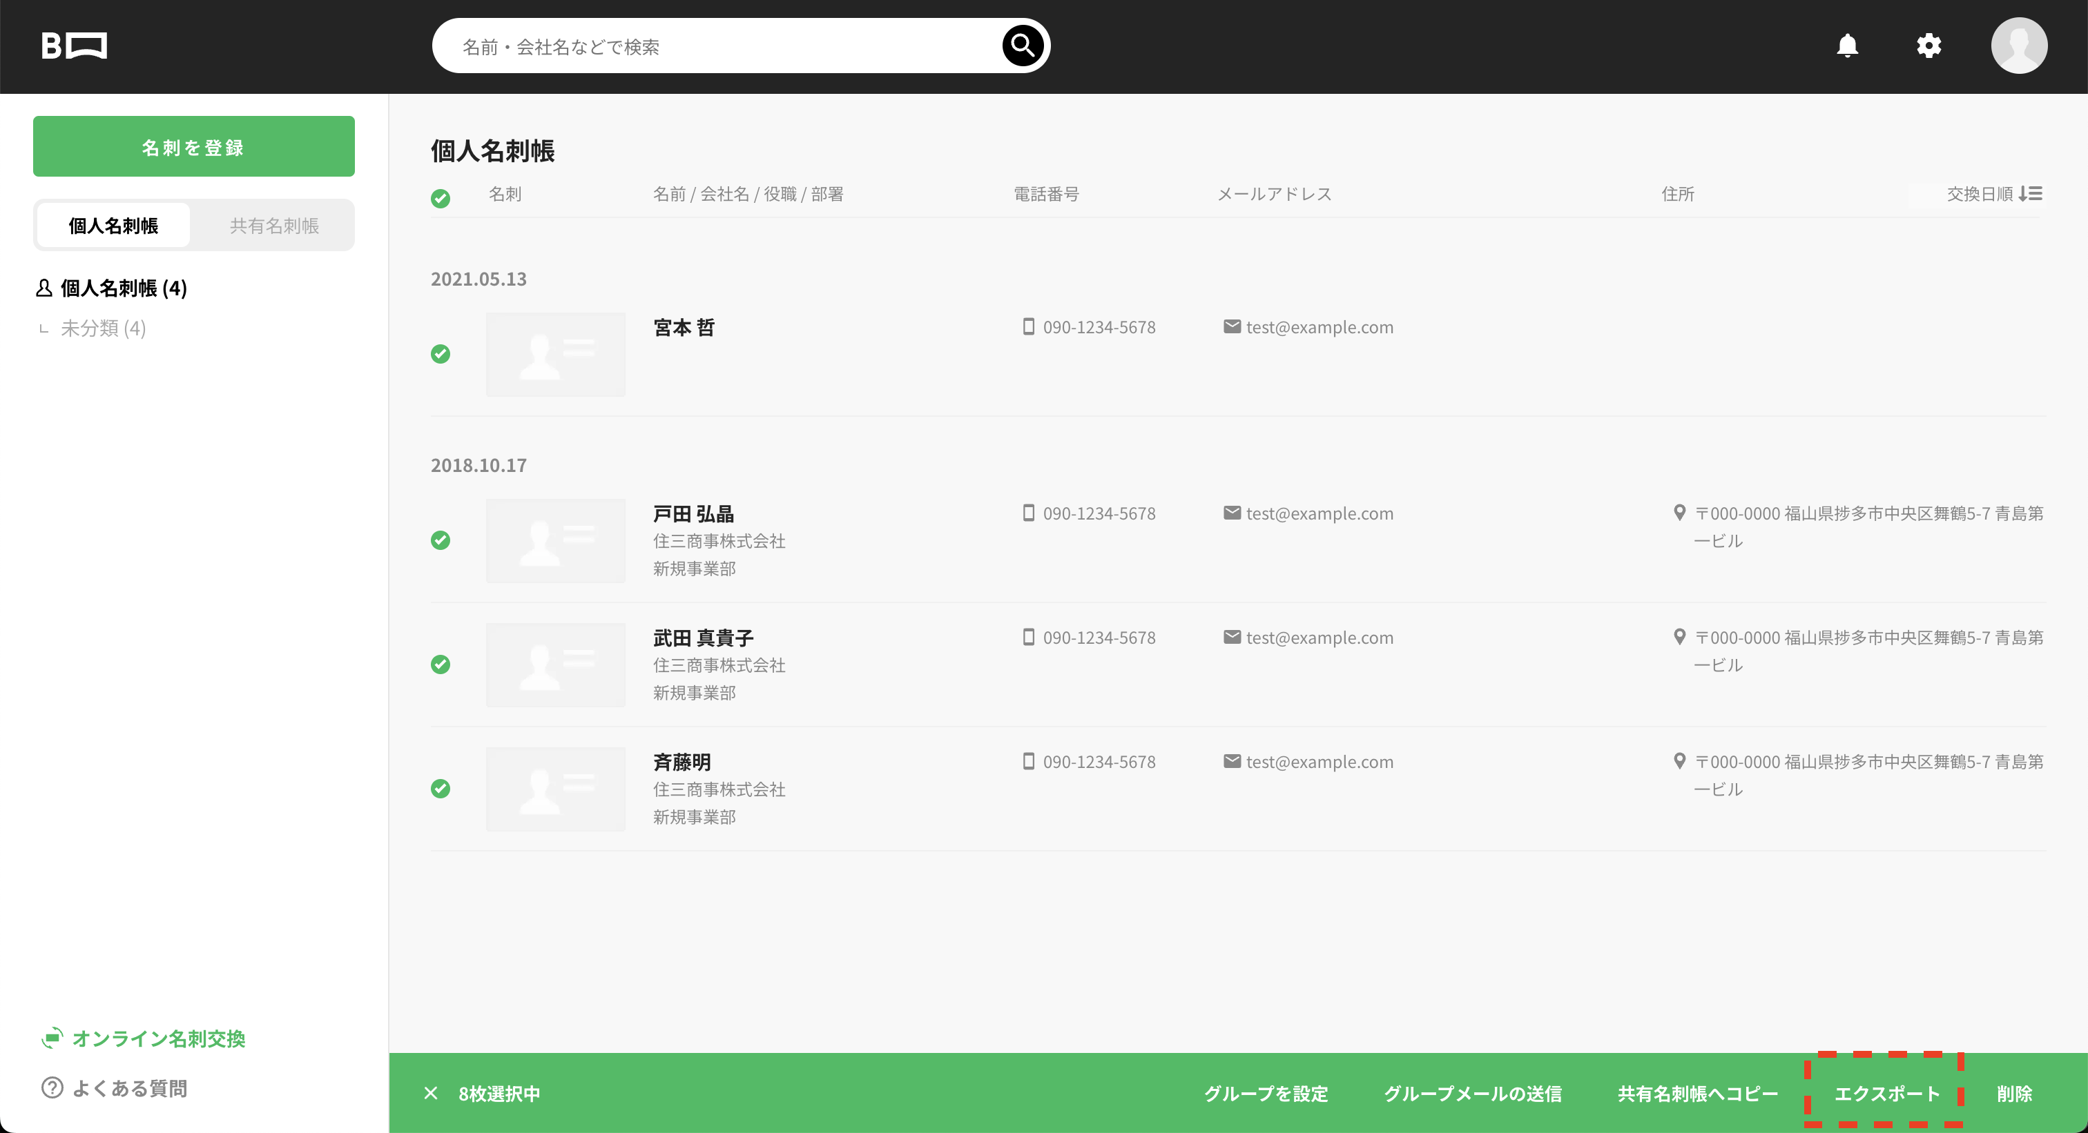Viewport: 2088px width, 1133px height.
Task: Open notifications bell icon
Action: [1847, 46]
